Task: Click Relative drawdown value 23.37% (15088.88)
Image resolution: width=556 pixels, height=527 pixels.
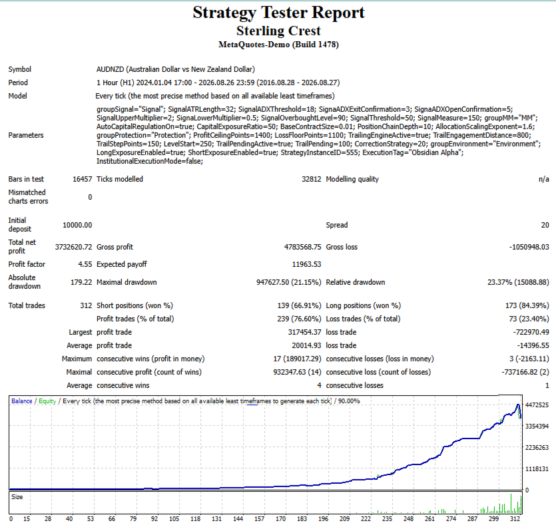Action: tap(518, 282)
